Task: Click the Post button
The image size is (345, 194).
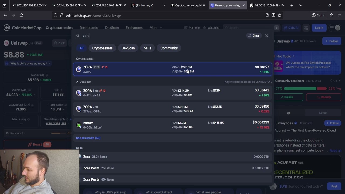Action: pos(334,186)
